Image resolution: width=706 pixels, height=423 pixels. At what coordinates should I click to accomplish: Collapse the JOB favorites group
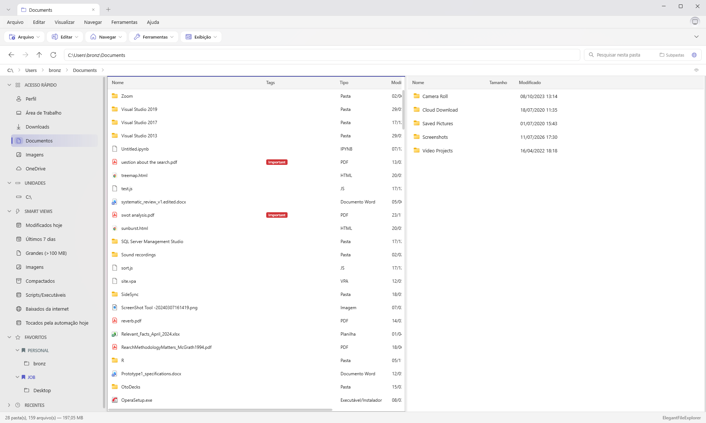pyautogui.click(x=17, y=377)
